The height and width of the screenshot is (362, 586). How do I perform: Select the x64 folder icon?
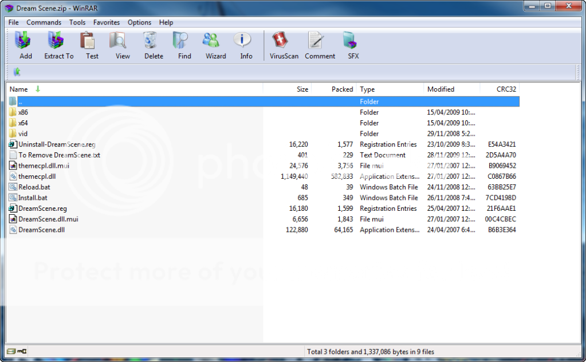(13, 123)
